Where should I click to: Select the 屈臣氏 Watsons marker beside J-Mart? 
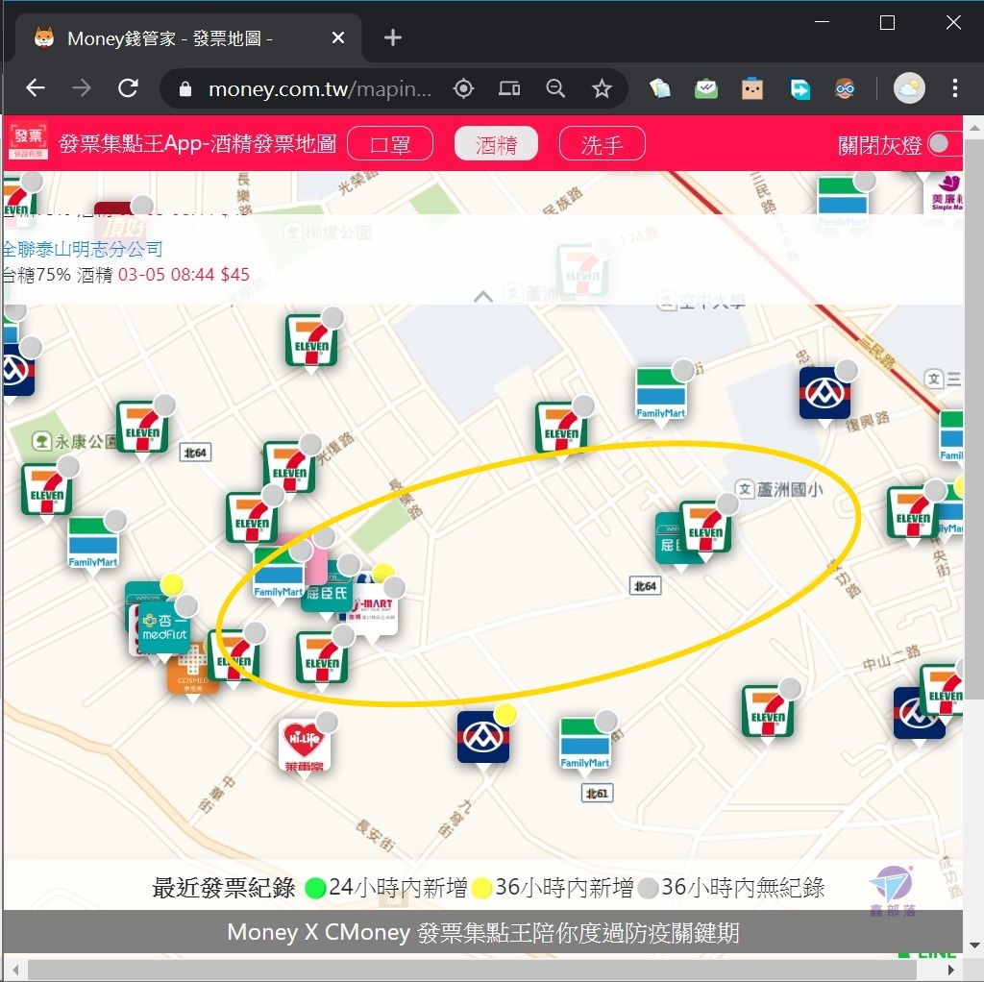pyautogui.click(x=327, y=592)
